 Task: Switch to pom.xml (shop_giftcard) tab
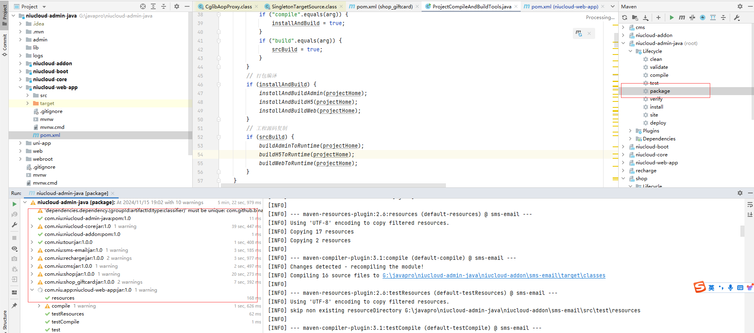(384, 7)
